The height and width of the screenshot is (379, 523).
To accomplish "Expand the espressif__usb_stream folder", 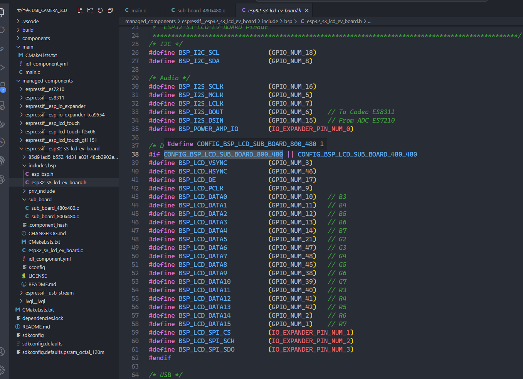I will click(x=21, y=293).
